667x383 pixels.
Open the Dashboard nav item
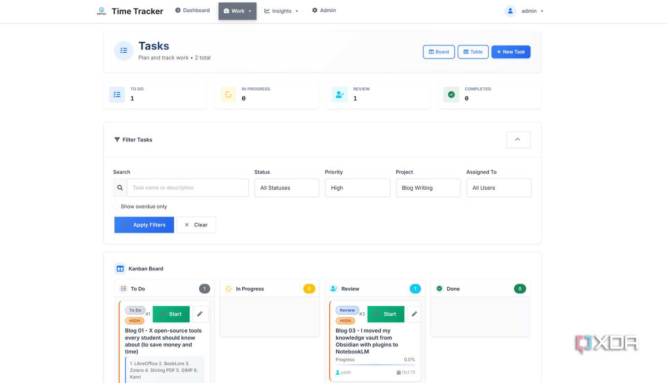pyautogui.click(x=192, y=10)
